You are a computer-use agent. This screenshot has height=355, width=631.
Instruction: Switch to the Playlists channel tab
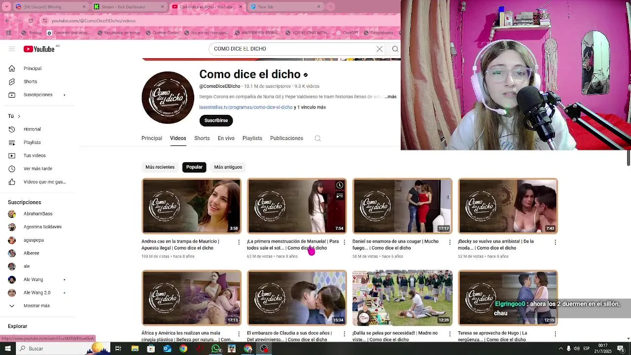[252, 139]
